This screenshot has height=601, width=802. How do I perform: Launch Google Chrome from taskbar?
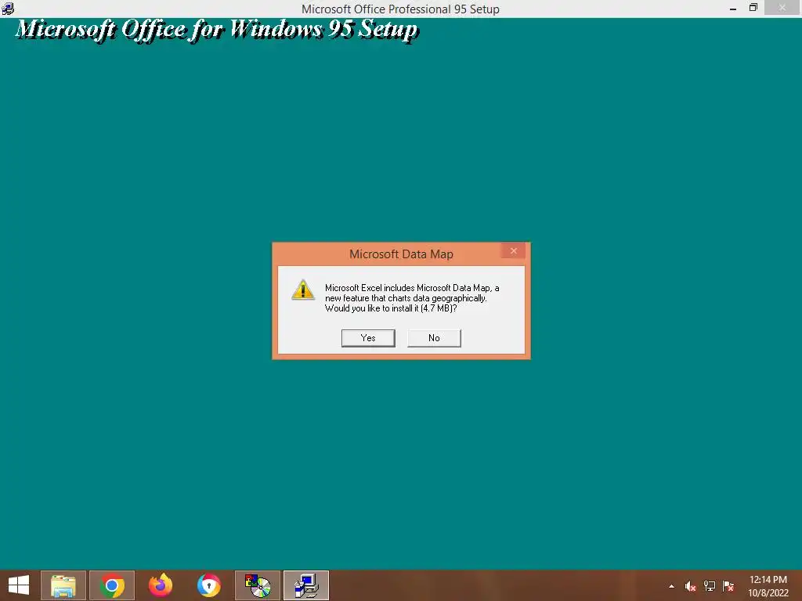(112, 585)
